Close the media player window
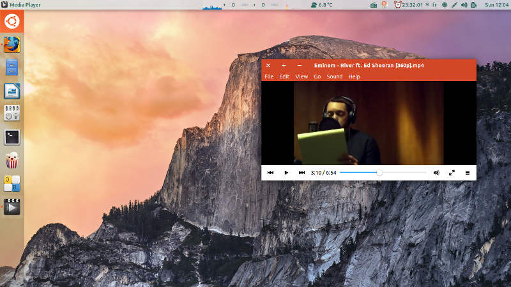Image resolution: width=511 pixels, height=287 pixels. [268, 66]
